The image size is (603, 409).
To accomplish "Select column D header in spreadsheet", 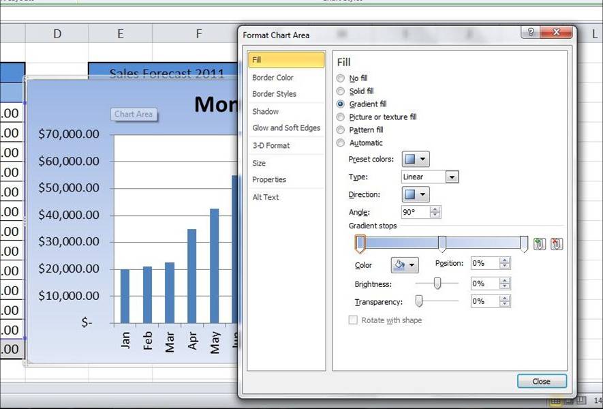I will point(57,34).
